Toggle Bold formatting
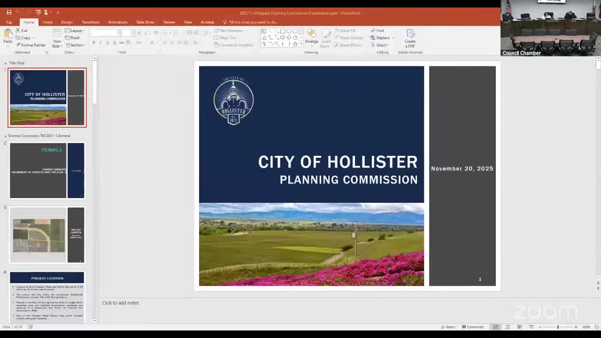 point(93,43)
